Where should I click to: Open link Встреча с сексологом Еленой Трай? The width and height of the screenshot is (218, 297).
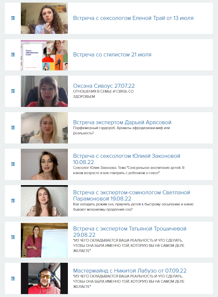[133, 18]
